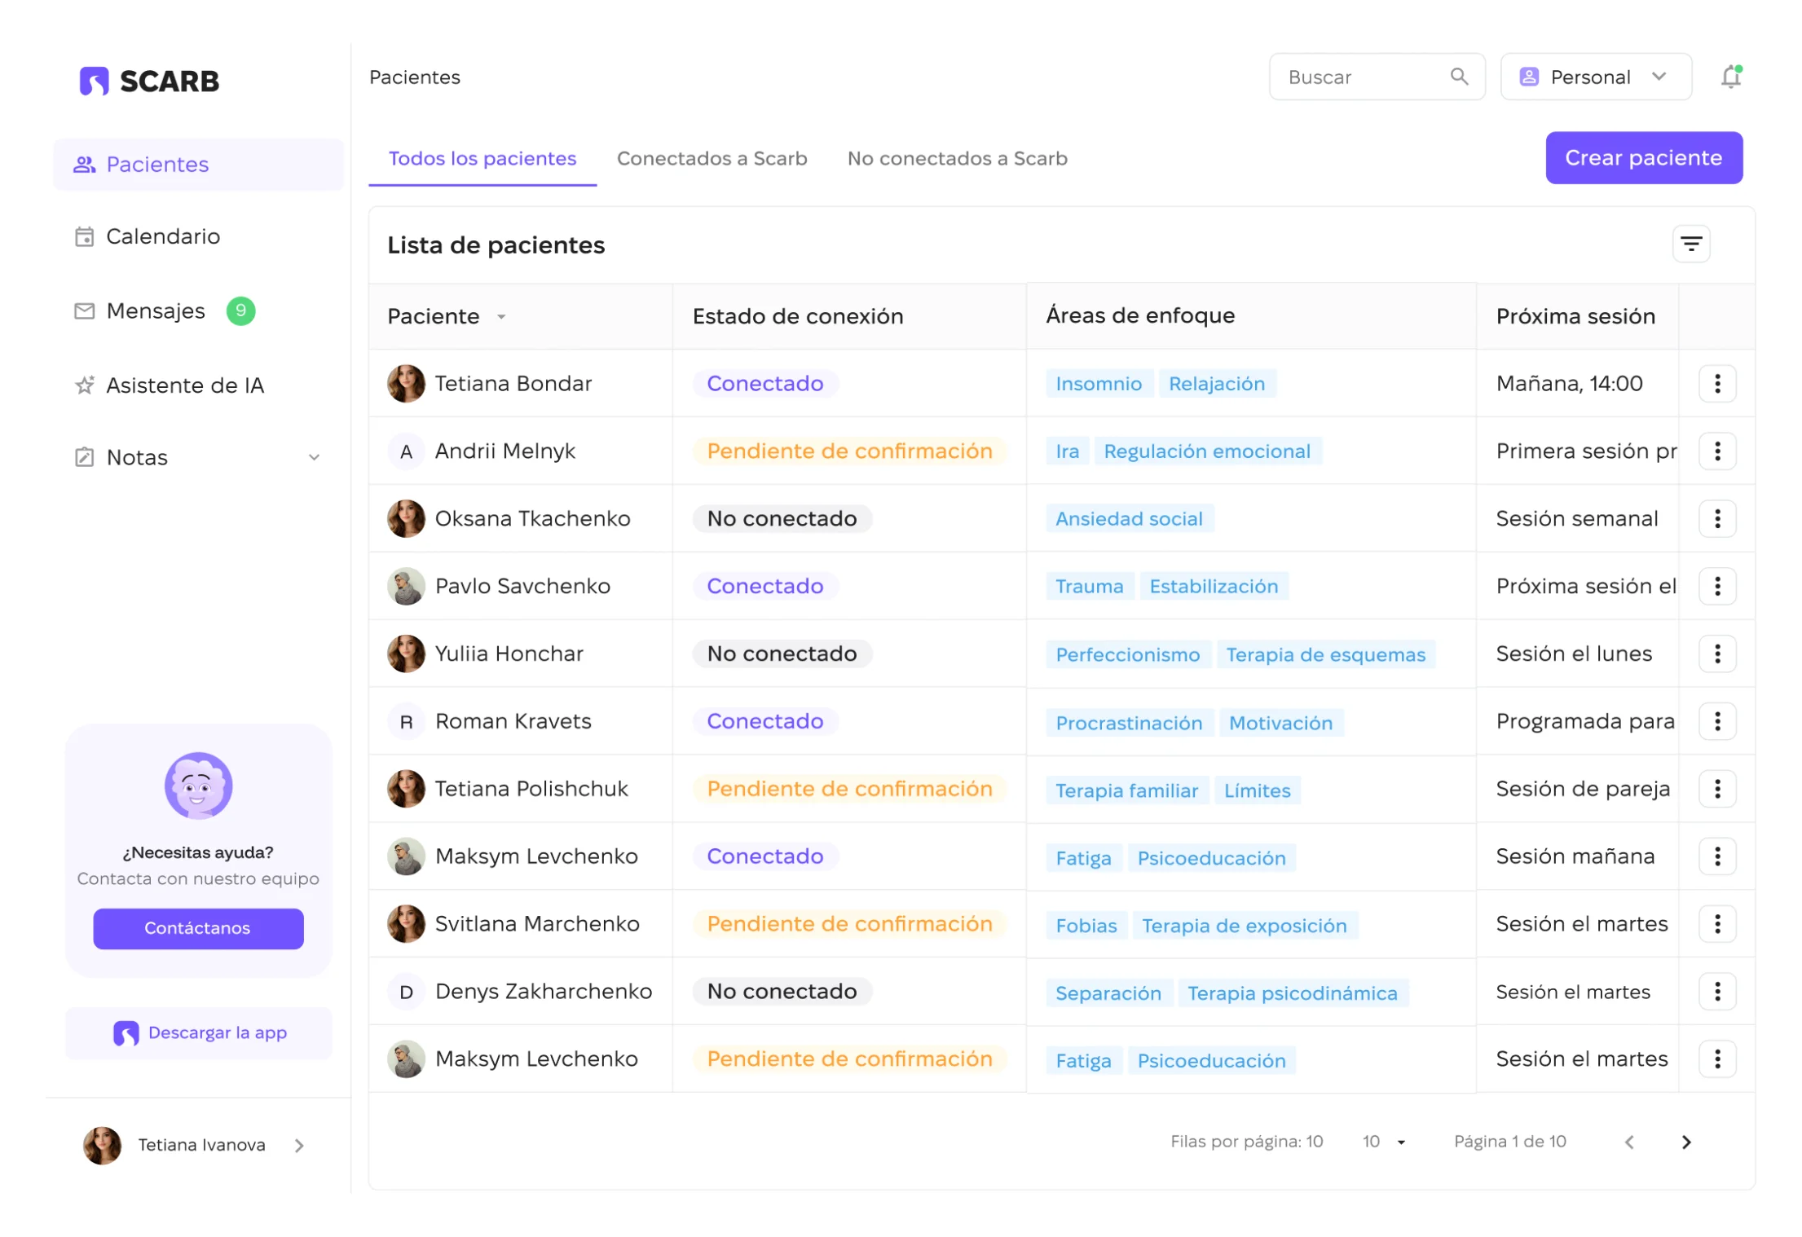This screenshot has height=1237, width=1802.
Task: Click Conectado status for Roman Kravets
Action: 764,721
